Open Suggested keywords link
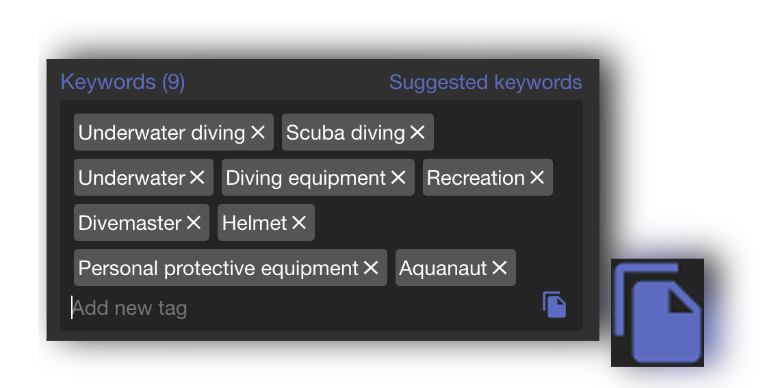This screenshot has width=776, height=388. tap(485, 82)
